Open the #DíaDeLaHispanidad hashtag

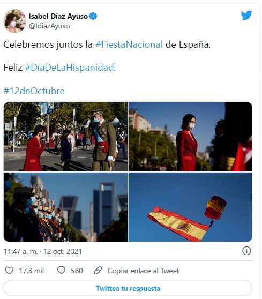(70, 68)
